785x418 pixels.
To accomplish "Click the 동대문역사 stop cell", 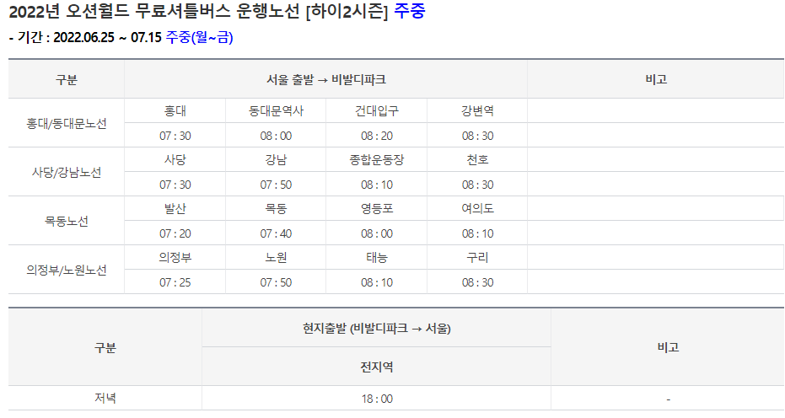I will (276, 111).
